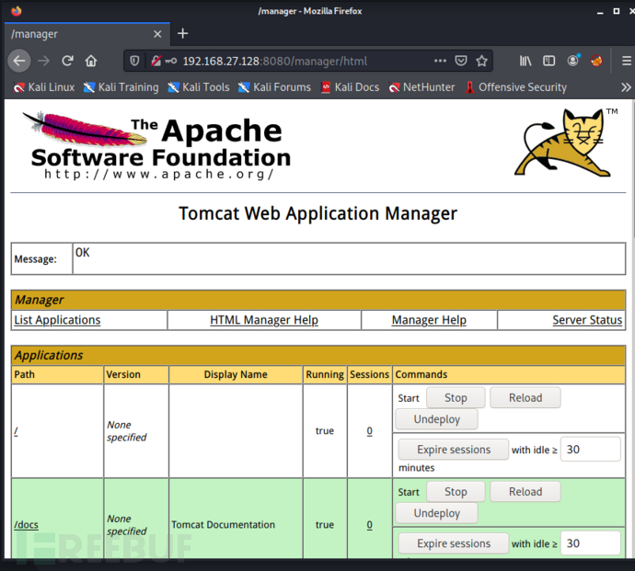Click the idle minutes field for /docs
The image size is (635, 571).
click(x=591, y=543)
